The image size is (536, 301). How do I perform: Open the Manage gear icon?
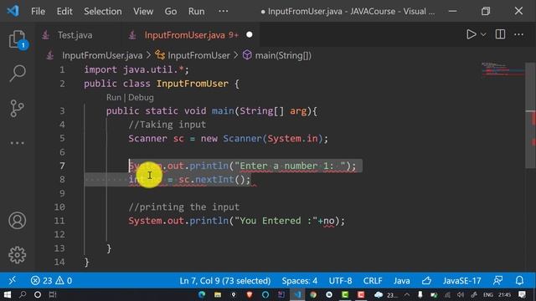17,255
